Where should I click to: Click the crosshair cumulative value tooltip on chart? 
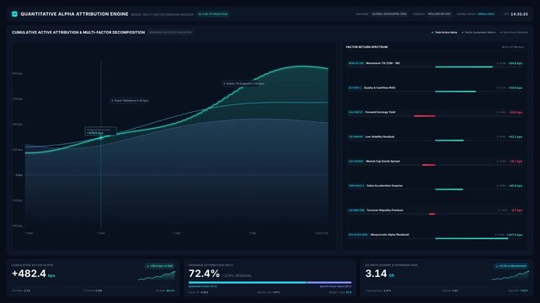click(100, 131)
